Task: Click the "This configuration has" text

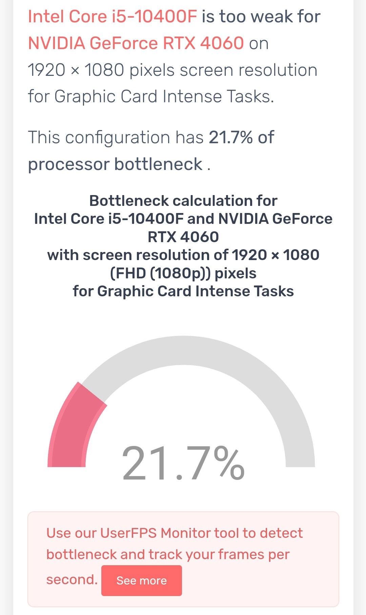Action: [x=116, y=137]
